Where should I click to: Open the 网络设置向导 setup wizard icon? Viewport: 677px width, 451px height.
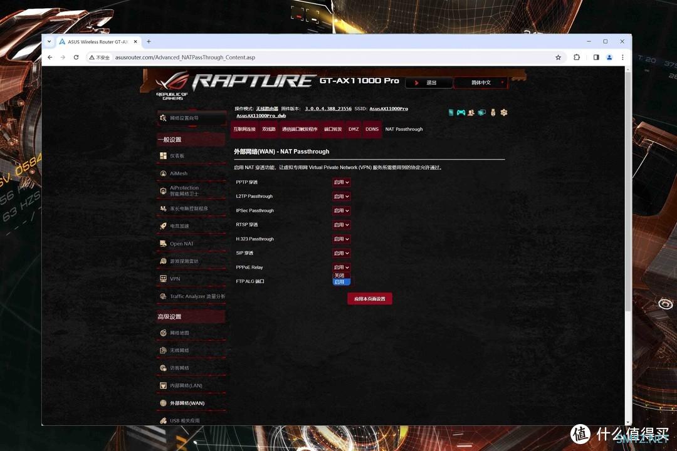click(x=163, y=118)
